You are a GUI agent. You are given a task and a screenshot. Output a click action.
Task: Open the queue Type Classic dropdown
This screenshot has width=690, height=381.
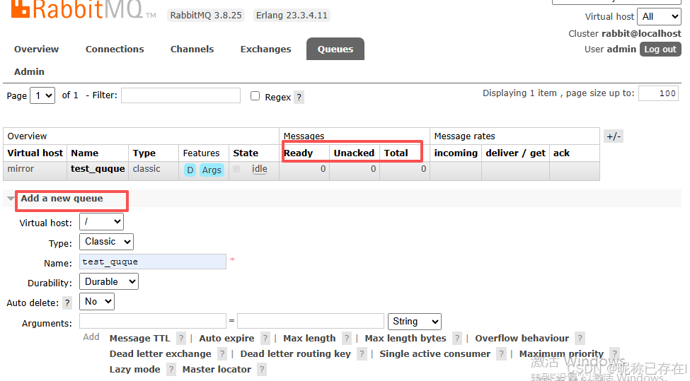106,242
